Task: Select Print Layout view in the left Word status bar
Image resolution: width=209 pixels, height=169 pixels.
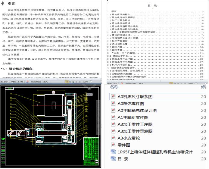Action: [x=67, y=82]
